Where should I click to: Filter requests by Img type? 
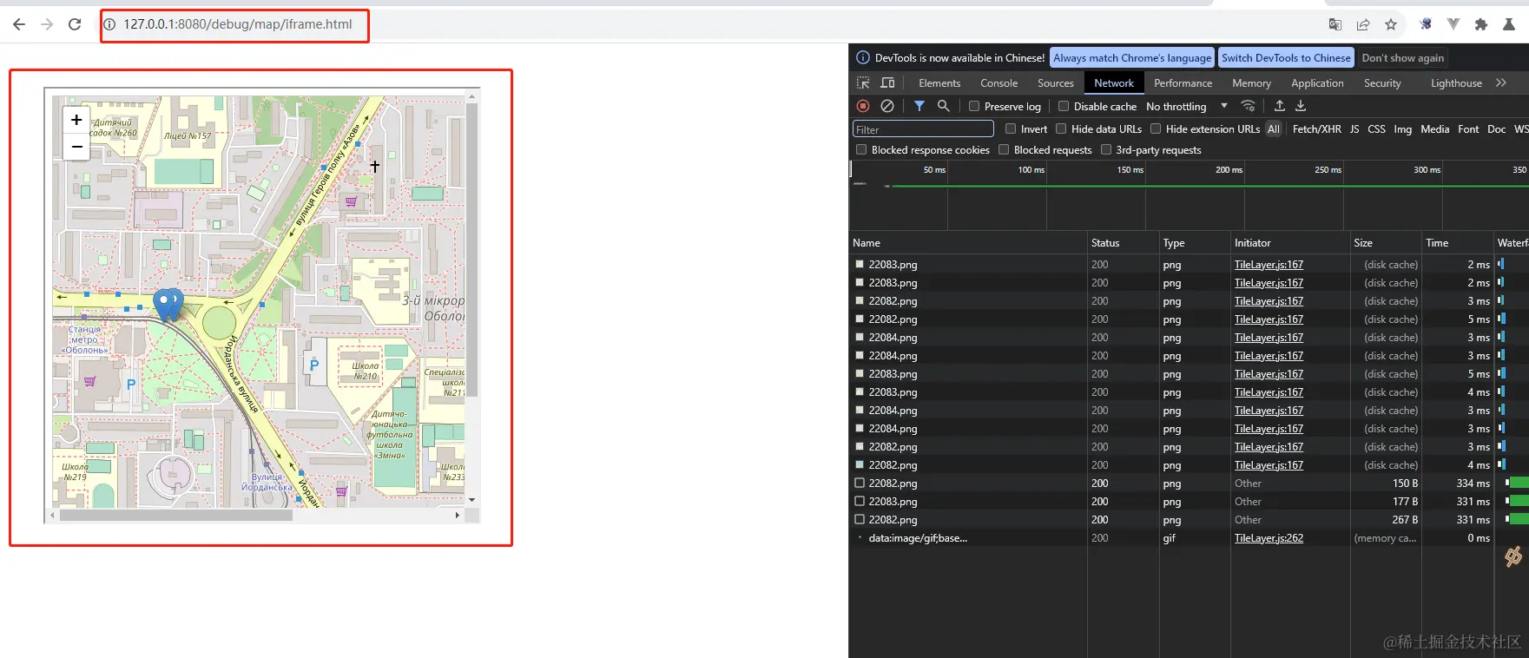tap(1402, 128)
